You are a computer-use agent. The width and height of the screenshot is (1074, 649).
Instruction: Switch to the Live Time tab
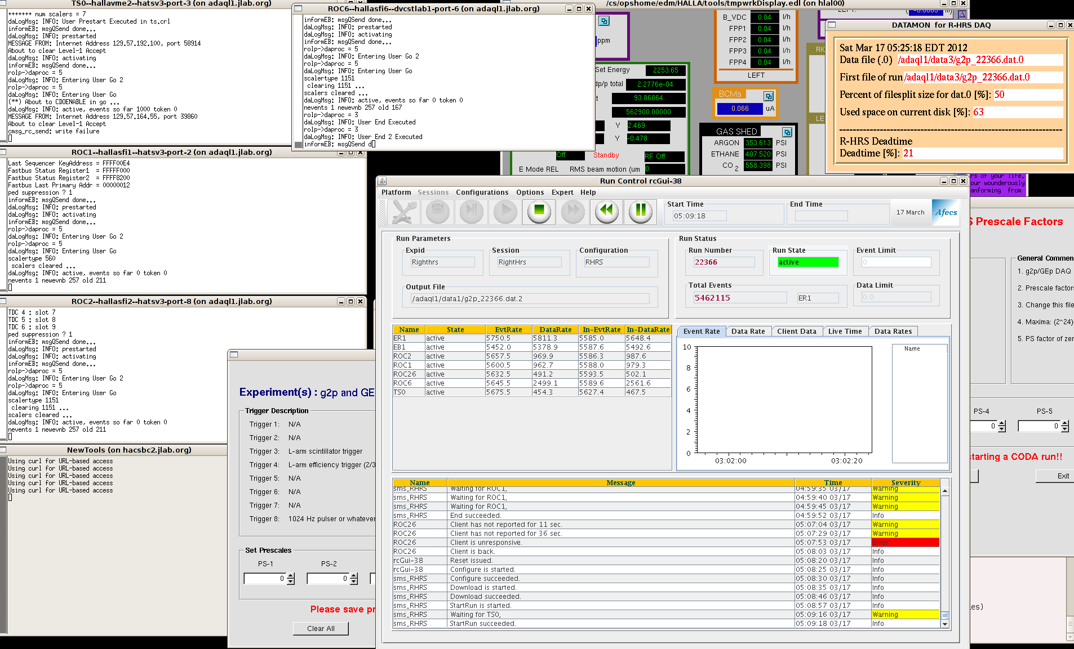[845, 332]
